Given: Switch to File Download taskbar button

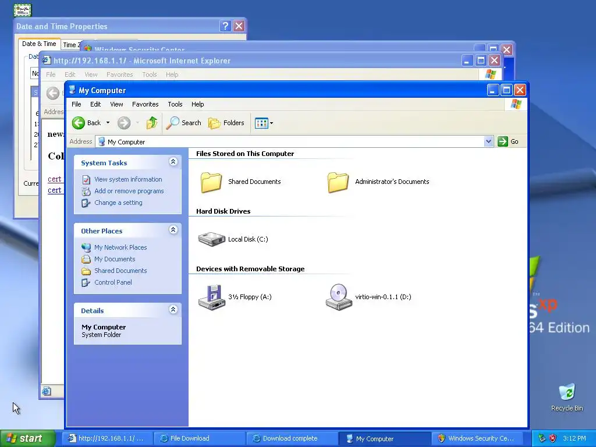Looking at the screenshot, I should pos(200,439).
